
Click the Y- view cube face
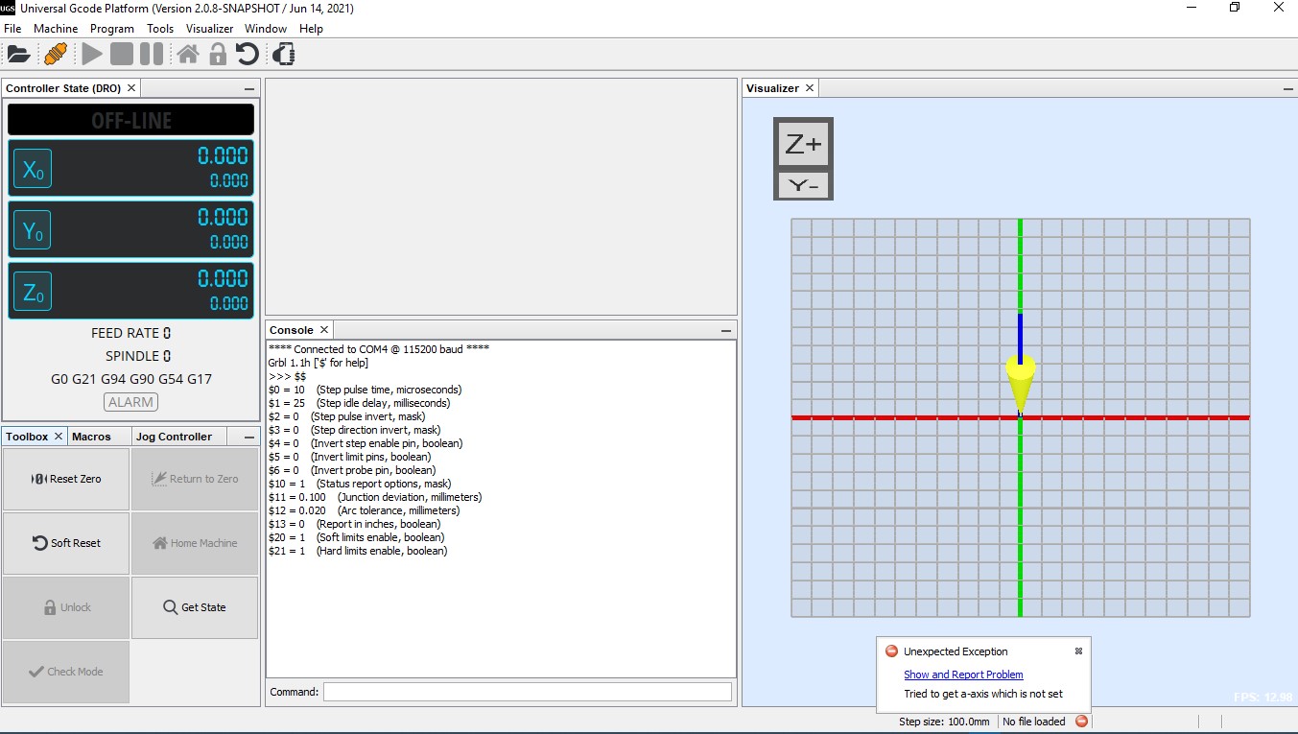click(804, 186)
